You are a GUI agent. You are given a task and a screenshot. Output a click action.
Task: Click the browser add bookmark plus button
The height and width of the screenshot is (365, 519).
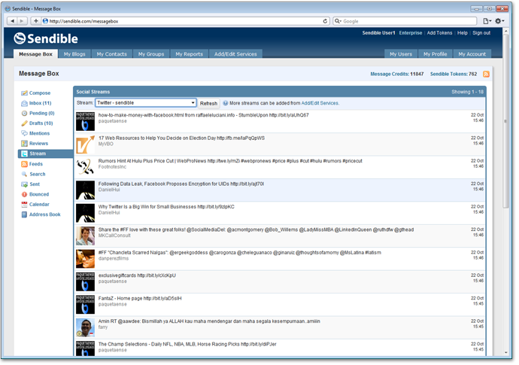tap(36, 21)
